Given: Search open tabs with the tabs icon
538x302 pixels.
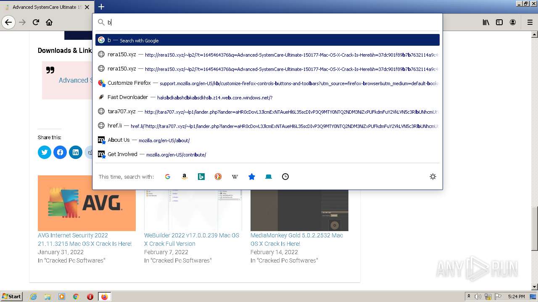Looking at the screenshot, I should [x=269, y=177].
